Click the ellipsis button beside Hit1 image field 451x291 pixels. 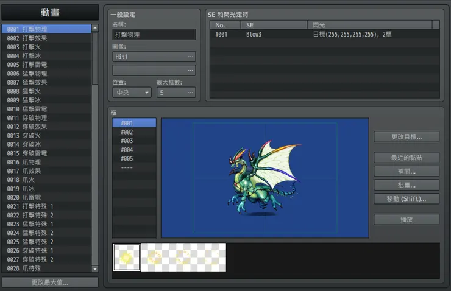click(x=190, y=57)
